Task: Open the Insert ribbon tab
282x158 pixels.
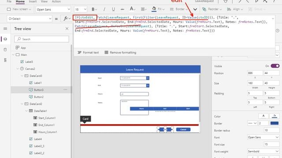Action: tap(33, 1)
